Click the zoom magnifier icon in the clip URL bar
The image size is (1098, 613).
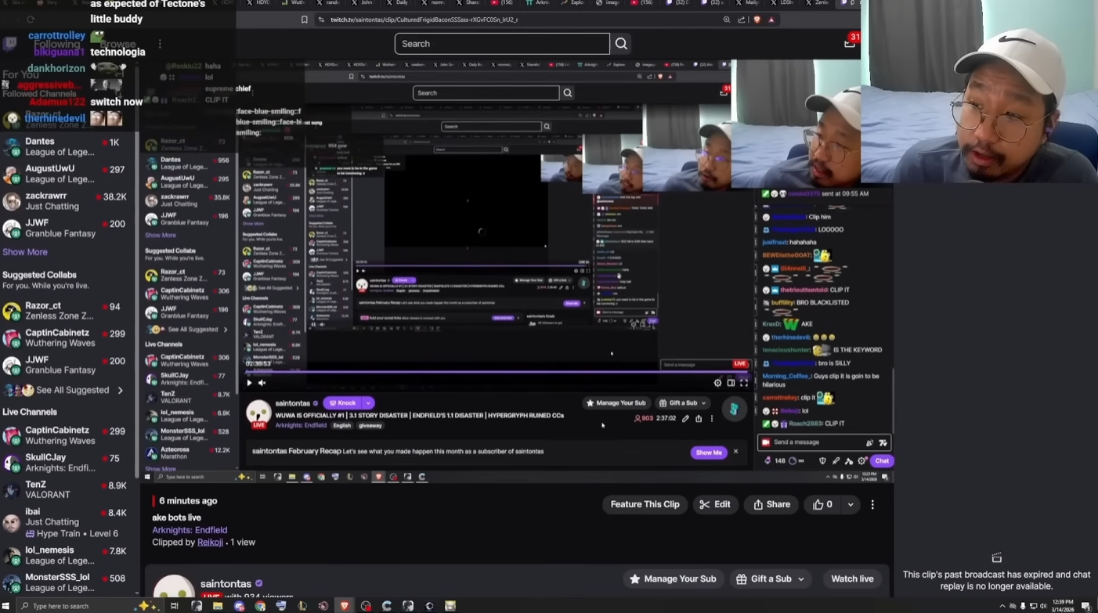pyautogui.click(x=727, y=20)
